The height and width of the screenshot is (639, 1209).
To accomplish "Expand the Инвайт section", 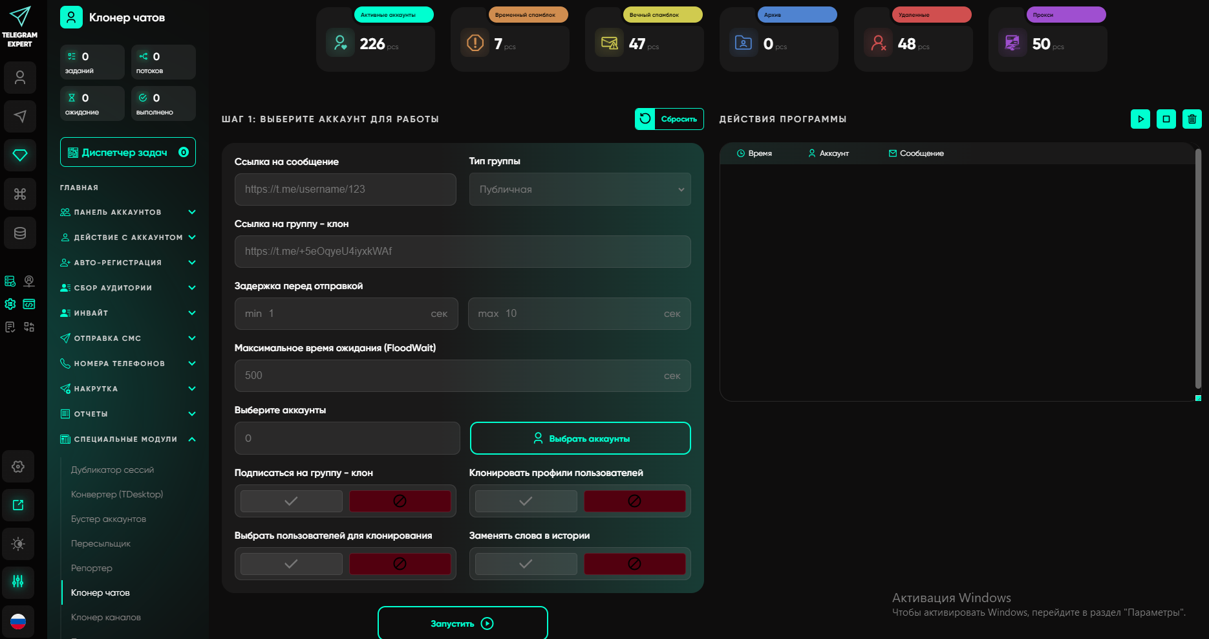I will point(128,313).
